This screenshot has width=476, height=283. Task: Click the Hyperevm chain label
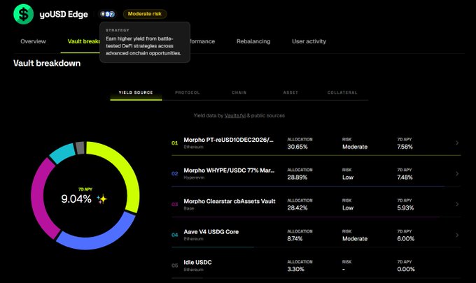click(x=194, y=177)
